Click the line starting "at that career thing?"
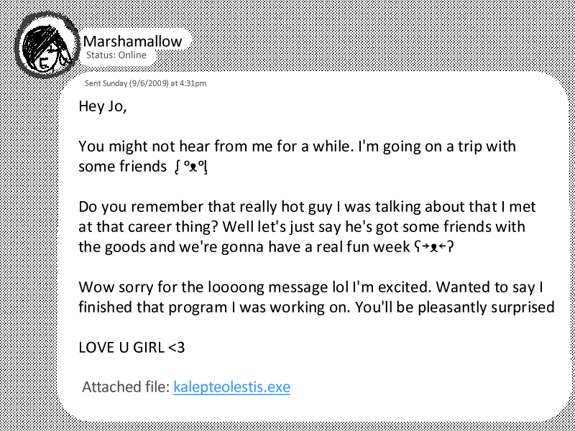 click(x=302, y=228)
